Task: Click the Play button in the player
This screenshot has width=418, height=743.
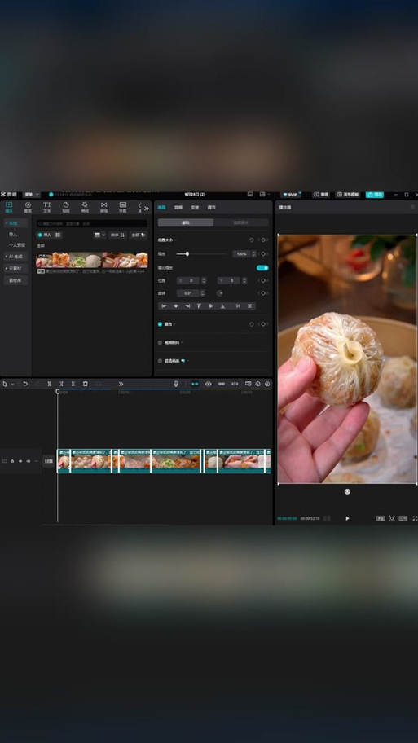Action: click(x=347, y=518)
